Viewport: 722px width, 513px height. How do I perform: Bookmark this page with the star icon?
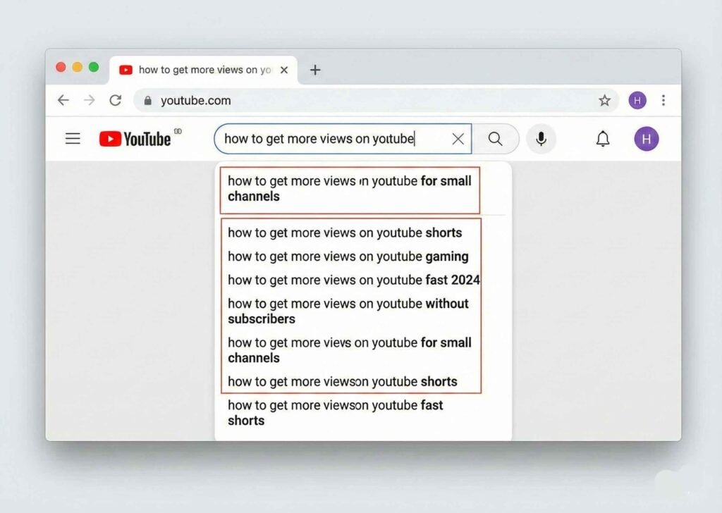point(604,101)
